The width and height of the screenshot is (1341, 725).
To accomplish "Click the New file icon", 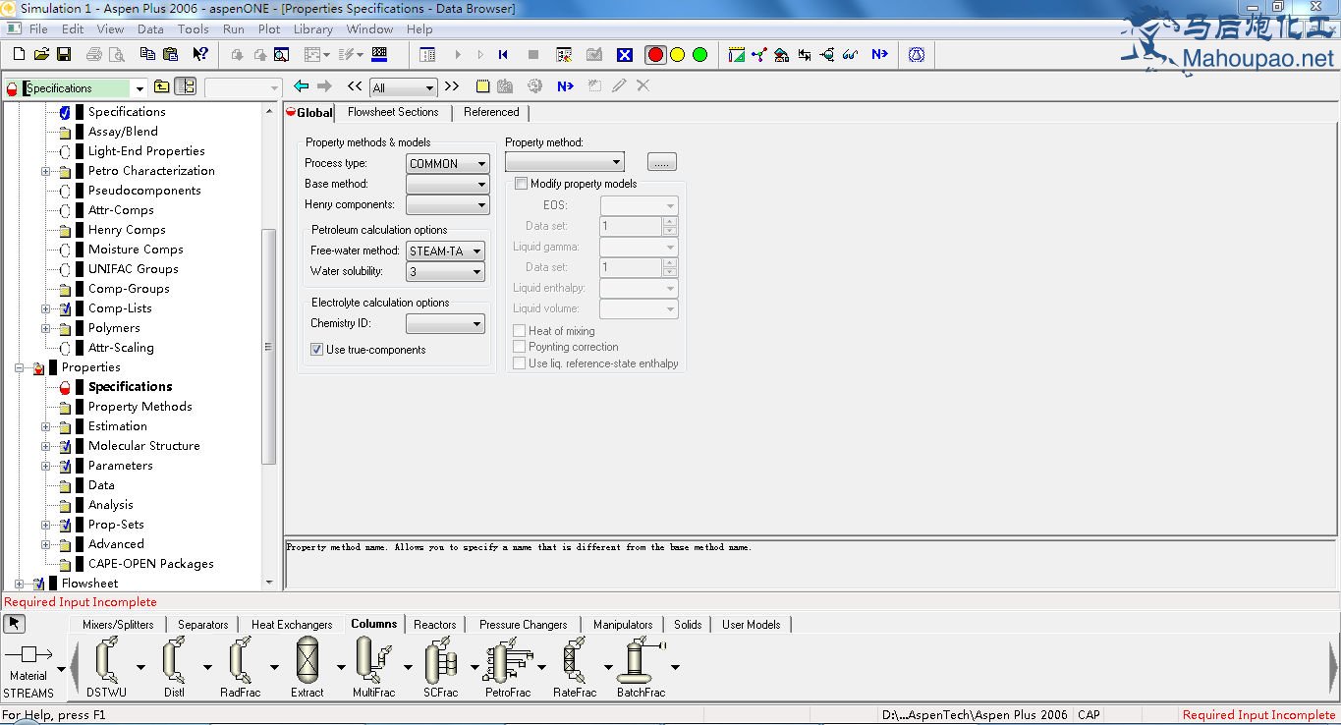I will pos(19,54).
